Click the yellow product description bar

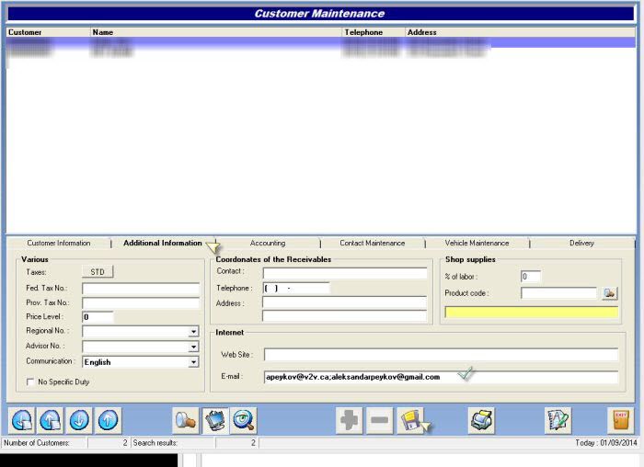coord(532,312)
